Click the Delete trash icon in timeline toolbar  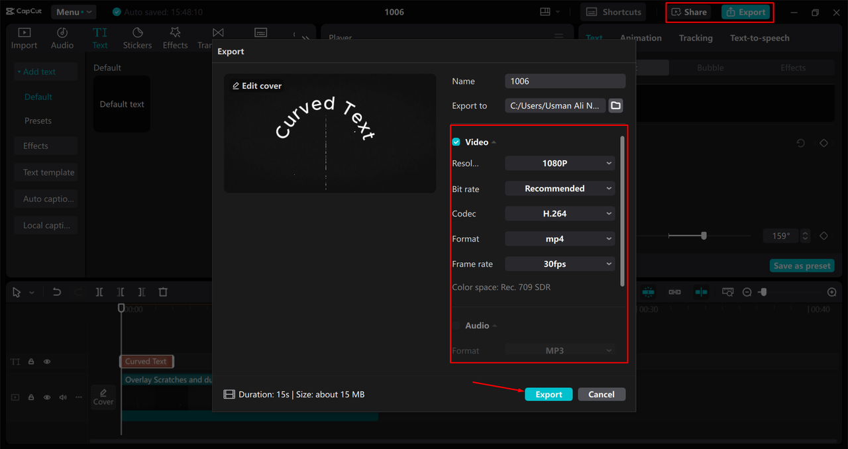pyautogui.click(x=163, y=292)
